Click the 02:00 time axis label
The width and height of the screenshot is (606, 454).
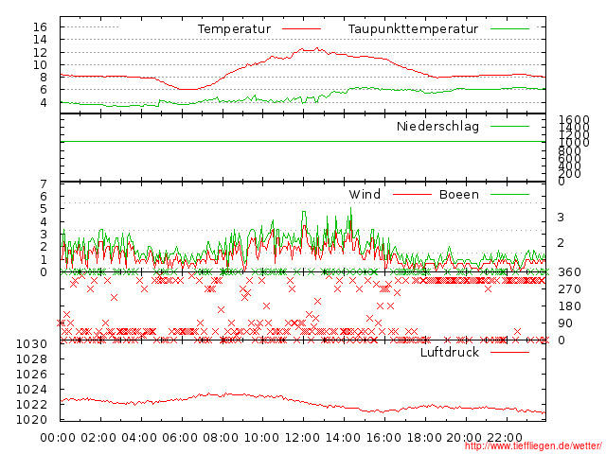pyautogui.click(x=98, y=438)
